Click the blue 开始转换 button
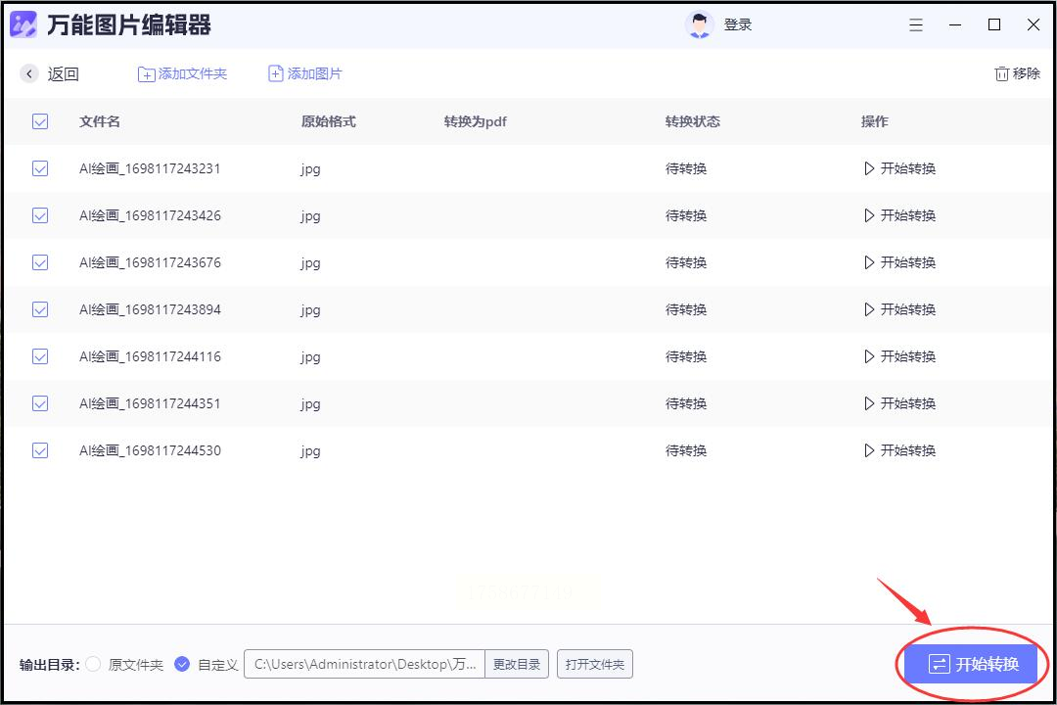 (971, 664)
